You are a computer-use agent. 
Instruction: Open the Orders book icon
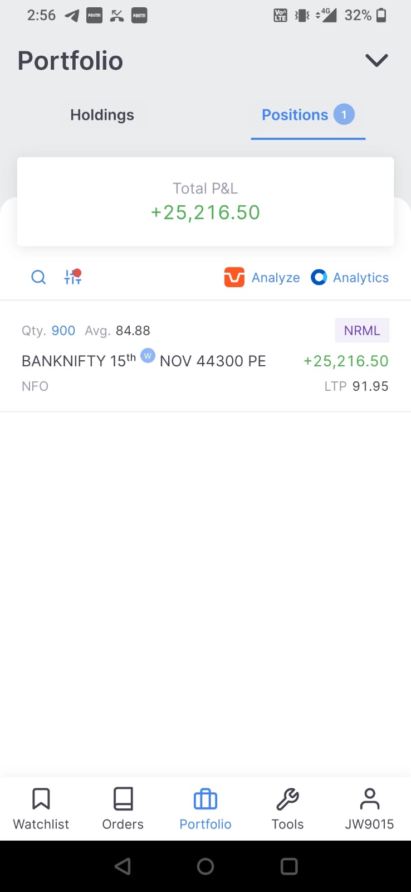pyautogui.click(x=123, y=798)
